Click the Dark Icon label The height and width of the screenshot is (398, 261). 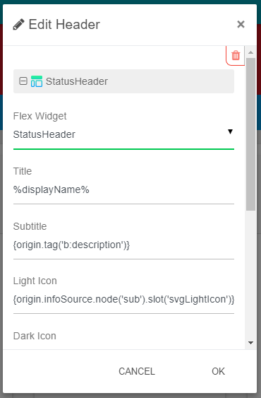tap(35, 336)
